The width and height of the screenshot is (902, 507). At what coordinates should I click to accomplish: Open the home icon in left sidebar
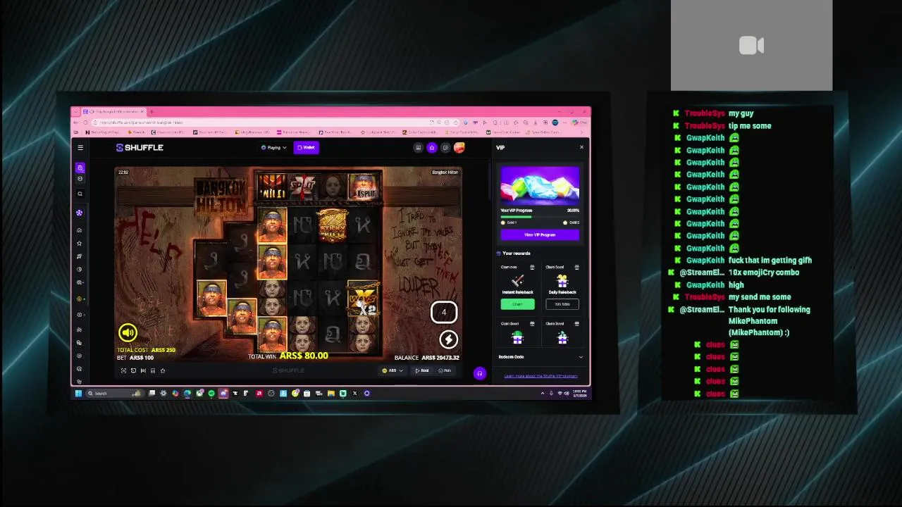[80, 230]
